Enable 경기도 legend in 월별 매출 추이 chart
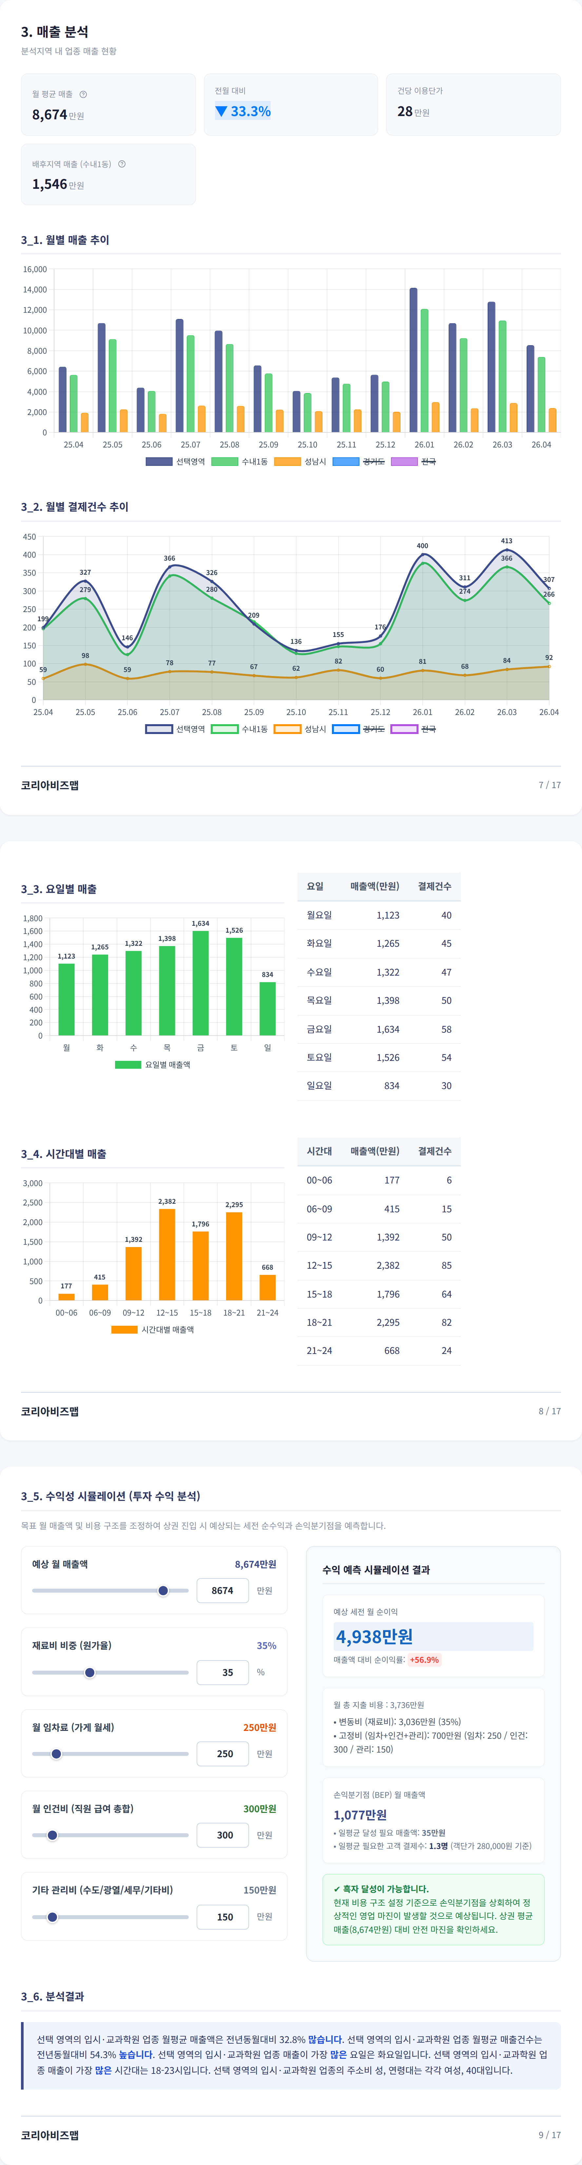Screen dimensions: 582x2165 [x=359, y=461]
